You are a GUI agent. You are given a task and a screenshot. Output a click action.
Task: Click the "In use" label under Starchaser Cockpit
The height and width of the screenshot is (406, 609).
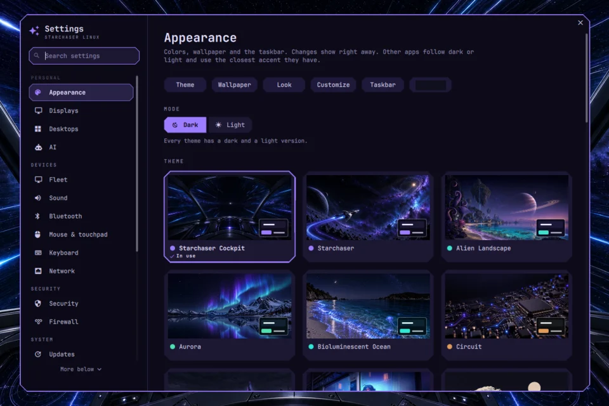tap(186, 256)
